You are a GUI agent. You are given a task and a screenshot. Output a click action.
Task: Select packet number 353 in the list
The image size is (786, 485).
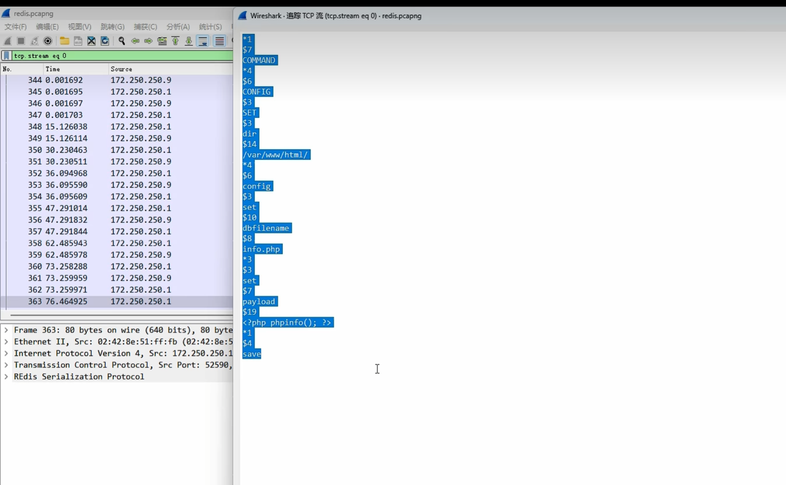tap(117, 185)
